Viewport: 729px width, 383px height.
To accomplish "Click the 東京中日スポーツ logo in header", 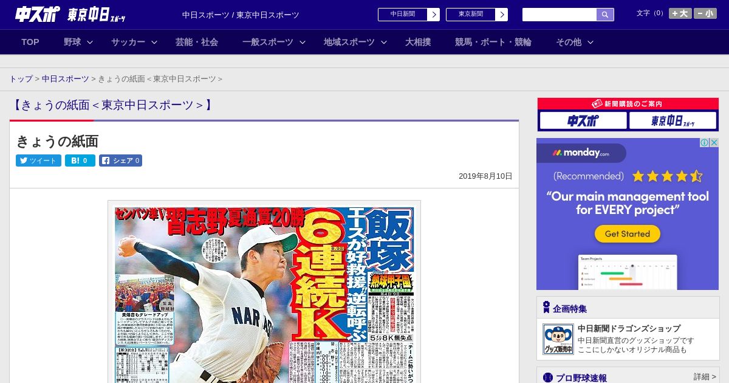I will click(97, 15).
